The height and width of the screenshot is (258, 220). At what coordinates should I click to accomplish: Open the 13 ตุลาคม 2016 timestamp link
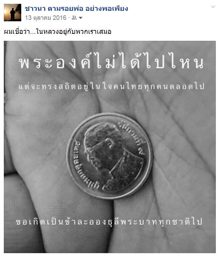[46, 17]
